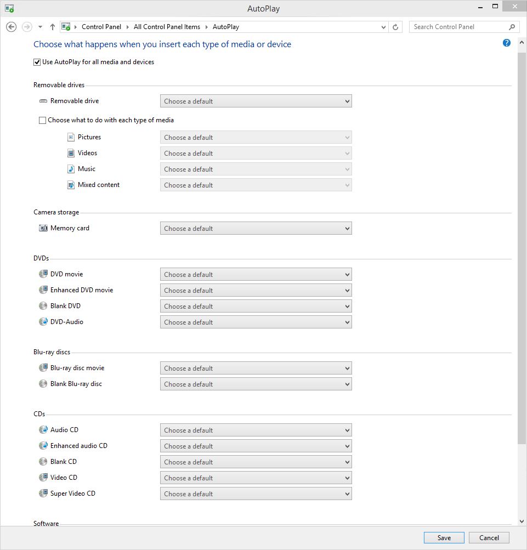Click the blue Help question mark icon
The width and height of the screenshot is (527, 550).
(x=507, y=43)
